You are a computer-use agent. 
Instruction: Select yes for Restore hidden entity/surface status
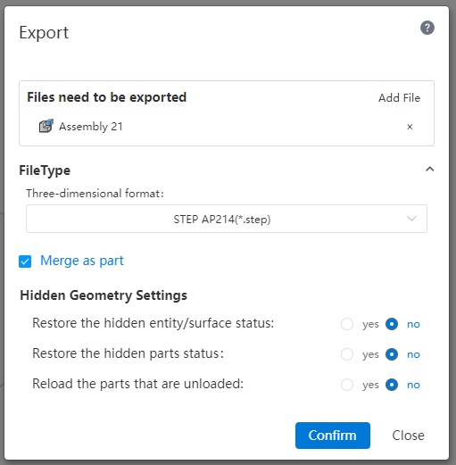click(x=347, y=324)
